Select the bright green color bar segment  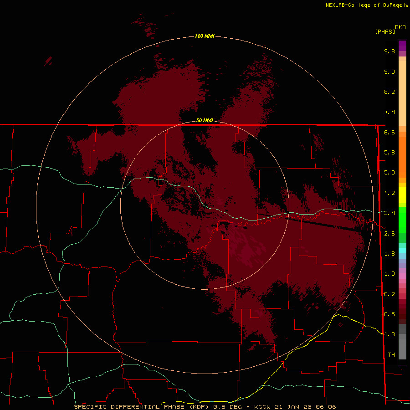(402, 220)
